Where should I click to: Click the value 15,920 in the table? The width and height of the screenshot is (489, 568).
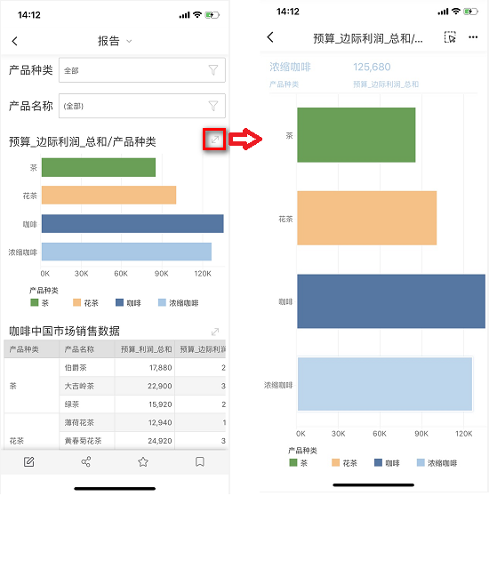click(160, 404)
